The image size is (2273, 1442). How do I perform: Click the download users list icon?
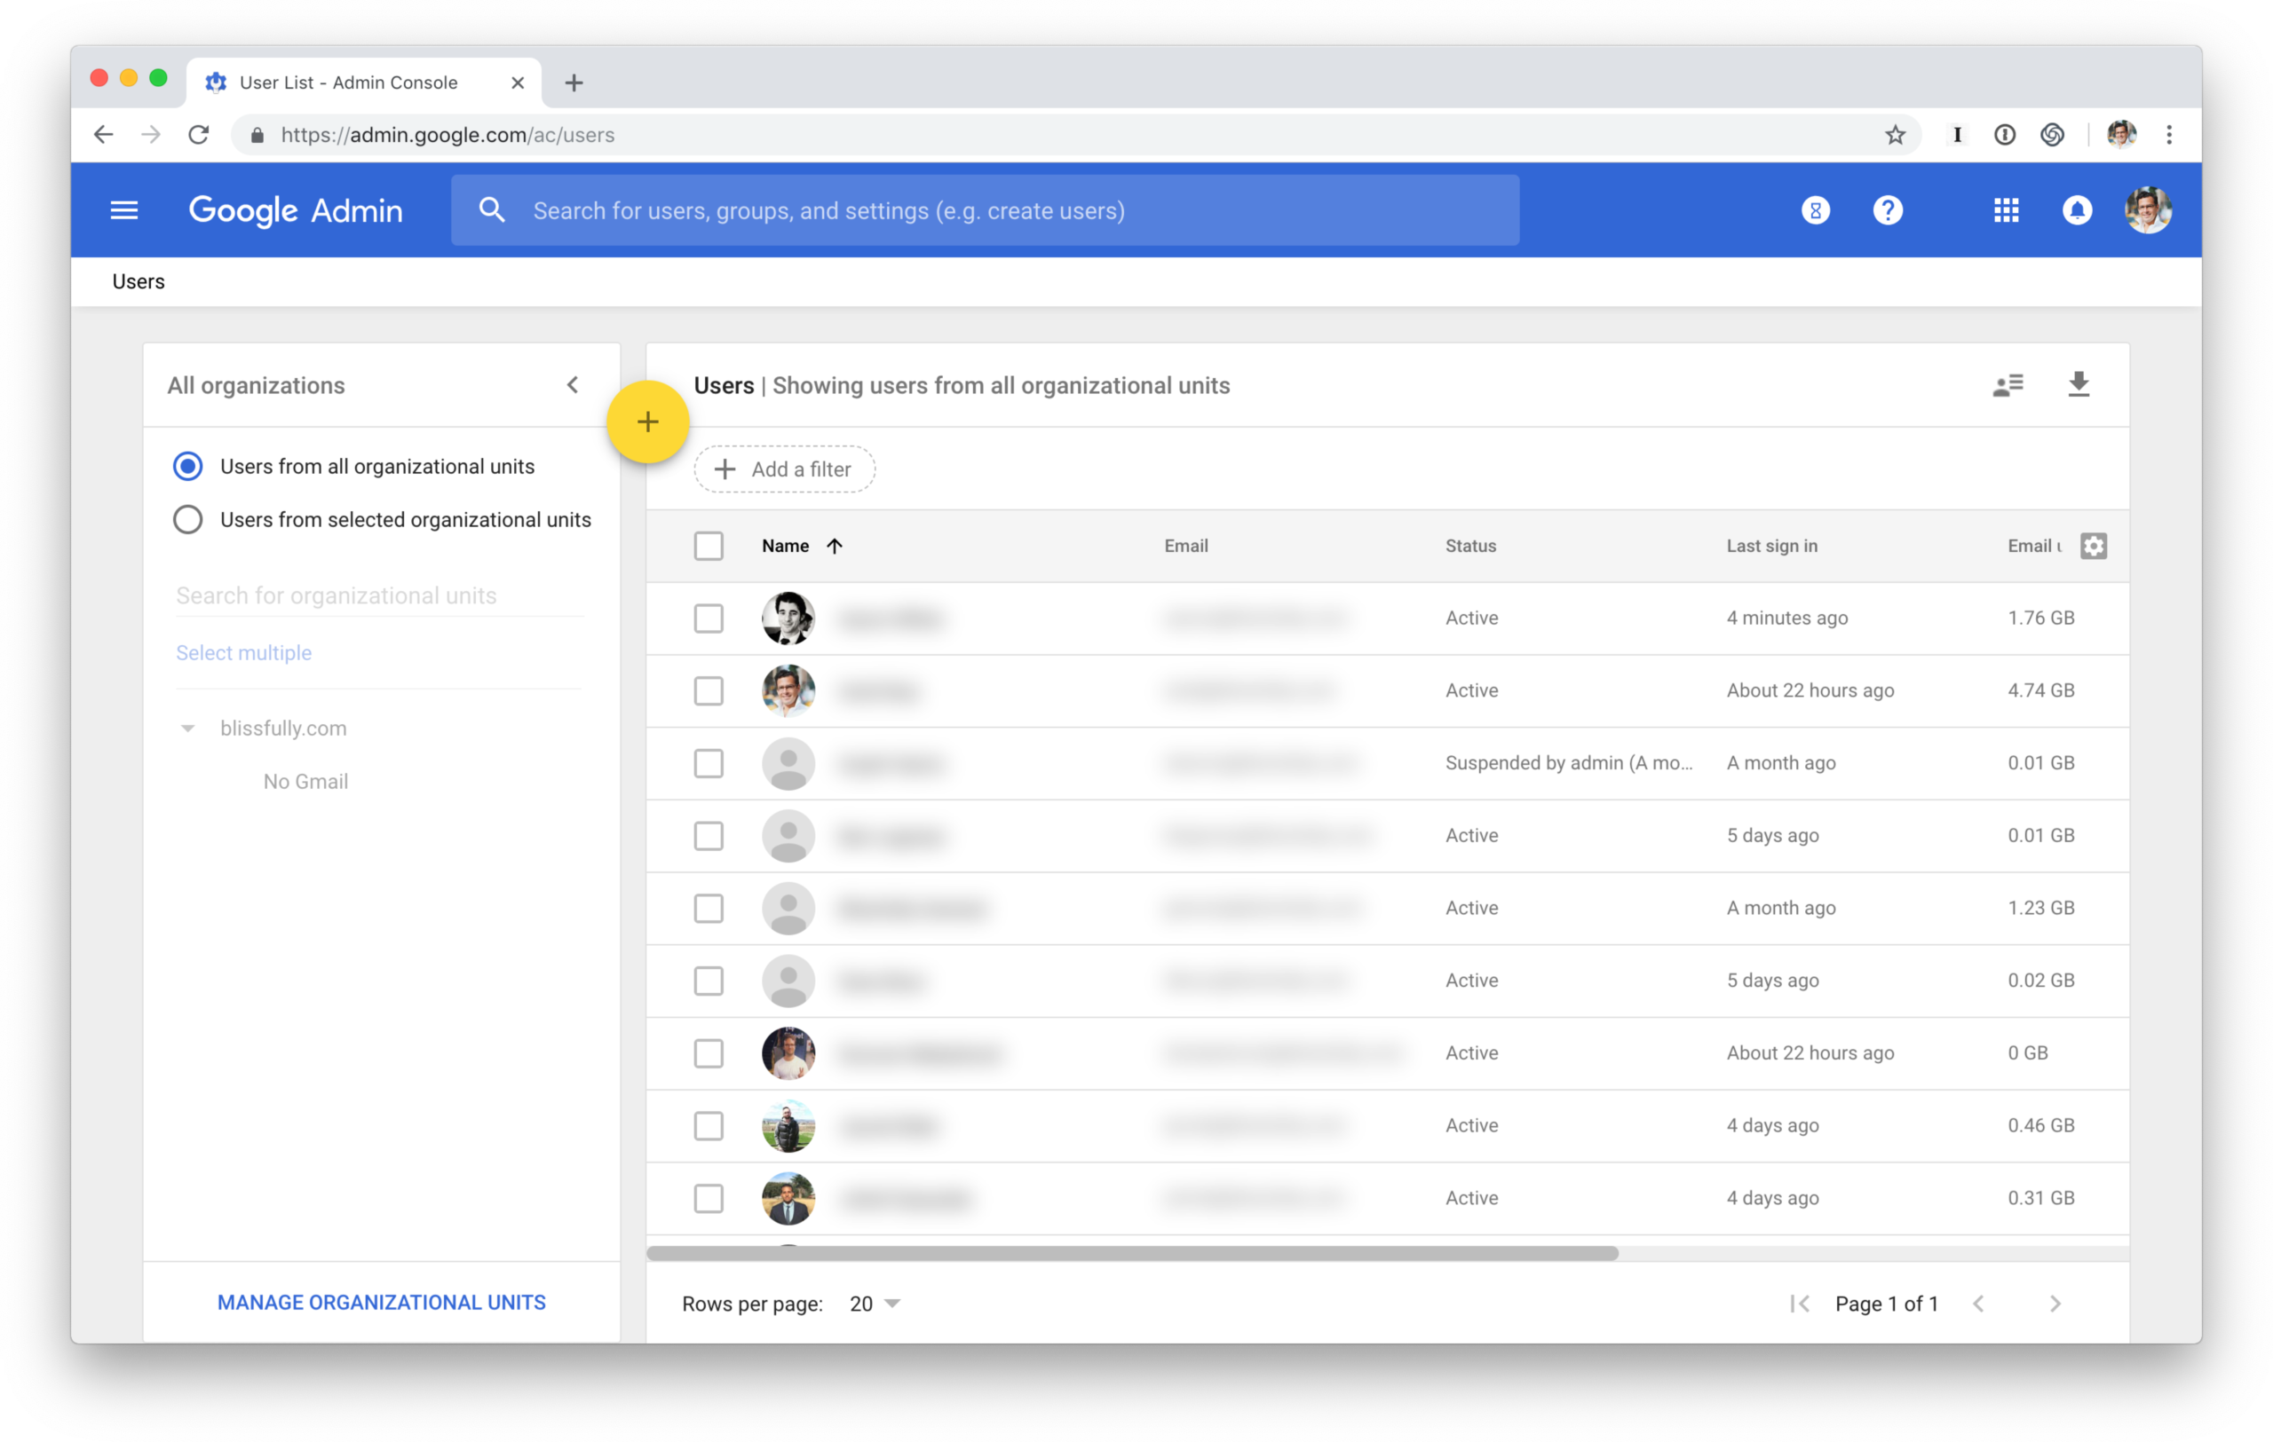(x=2079, y=384)
